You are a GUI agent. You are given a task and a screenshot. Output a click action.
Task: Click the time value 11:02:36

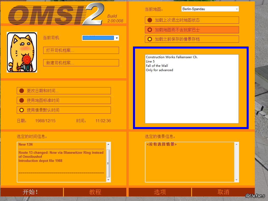pos(103,121)
